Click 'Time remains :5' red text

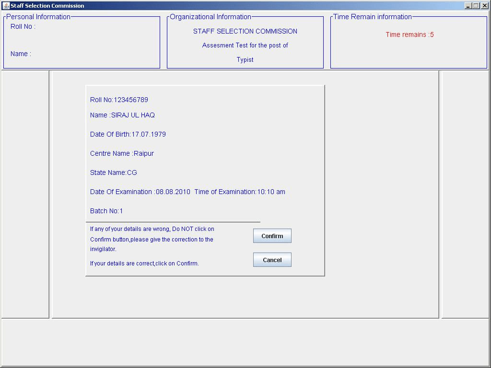[x=409, y=34]
